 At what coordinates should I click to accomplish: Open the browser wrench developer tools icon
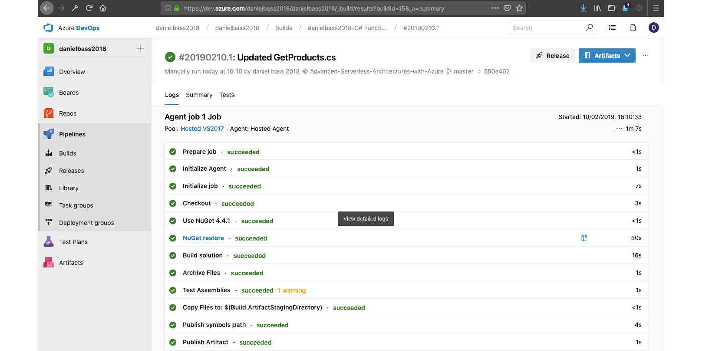[75, 8]
